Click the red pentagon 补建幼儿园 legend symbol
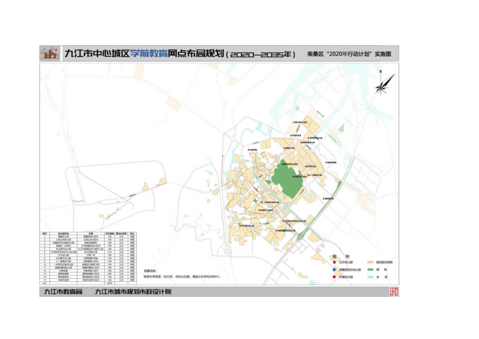The image size is (479, 339). coord(335,277)
